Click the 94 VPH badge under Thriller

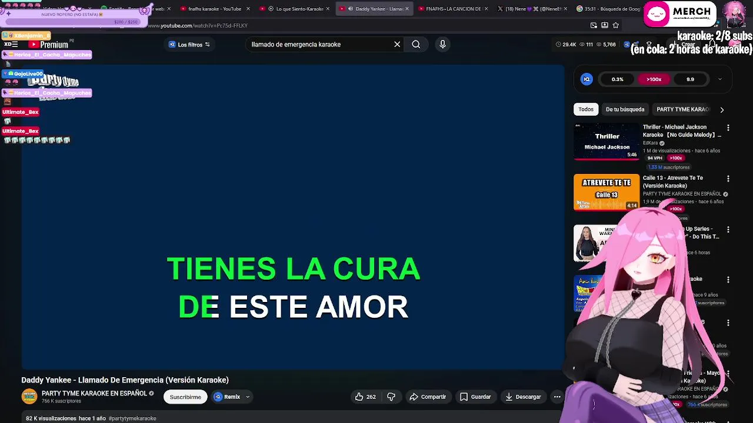pyautogui.click(x=655, y=158)
